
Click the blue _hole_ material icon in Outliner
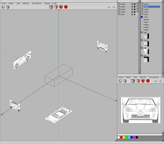[142, 17]
